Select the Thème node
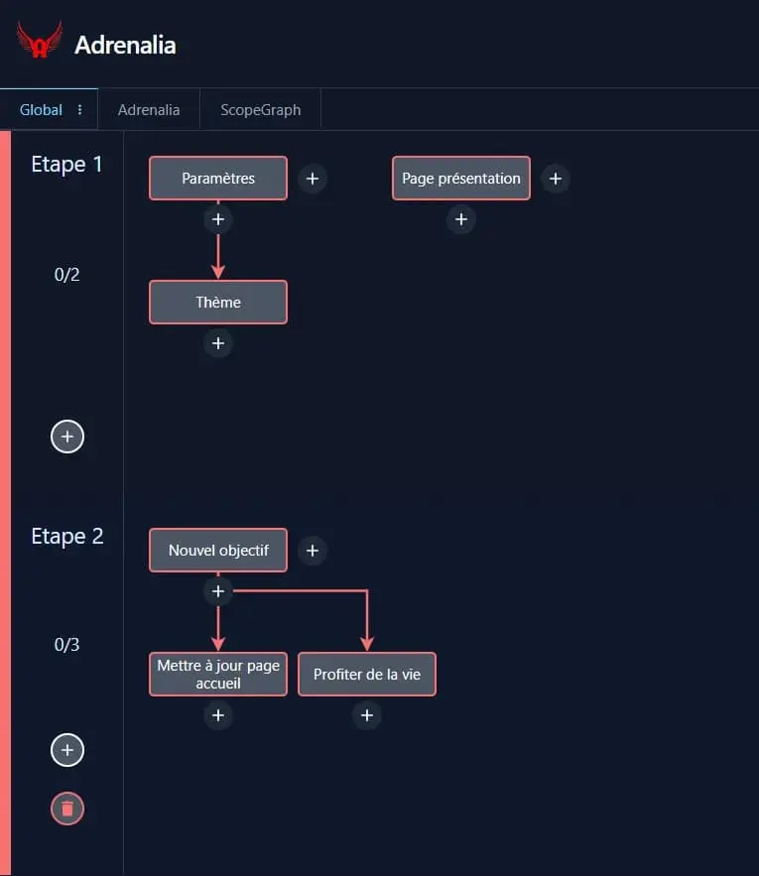Screen dimensions: 759x876 pyautogui.click(x=218, y=303)
